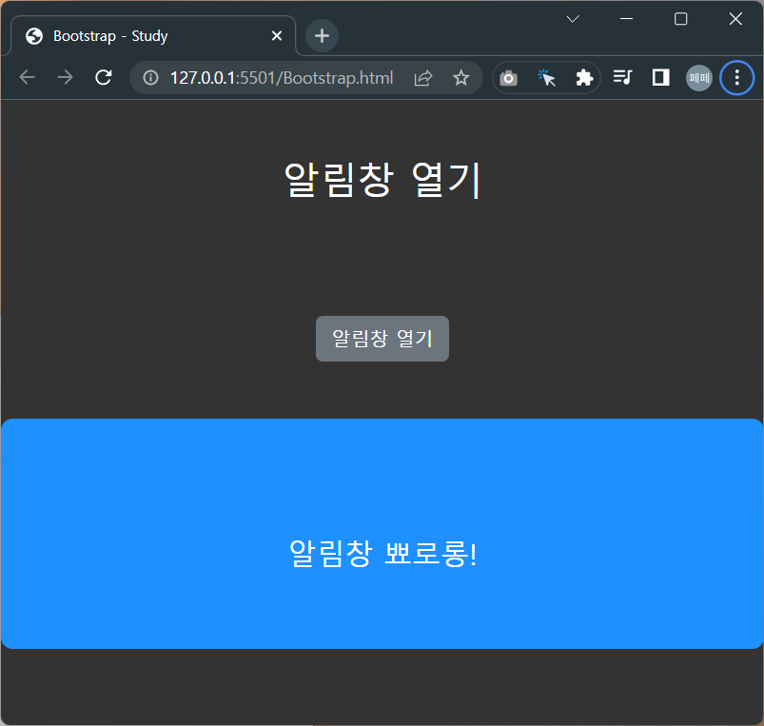Screen dimensions: 764x726
Task: Click the blue 알림창 뾰로롱! alert banner
Action: click(382, 533)
